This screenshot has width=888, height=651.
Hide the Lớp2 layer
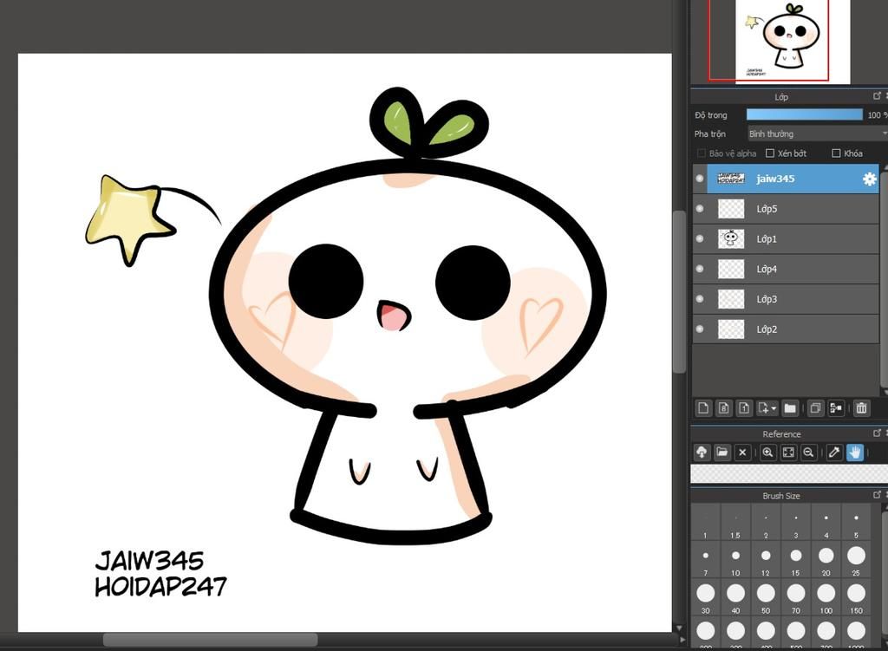pos(700,329)
